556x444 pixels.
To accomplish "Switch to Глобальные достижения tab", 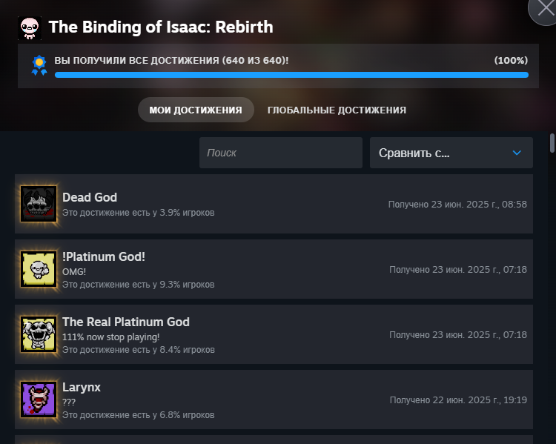I will point(337,110).
